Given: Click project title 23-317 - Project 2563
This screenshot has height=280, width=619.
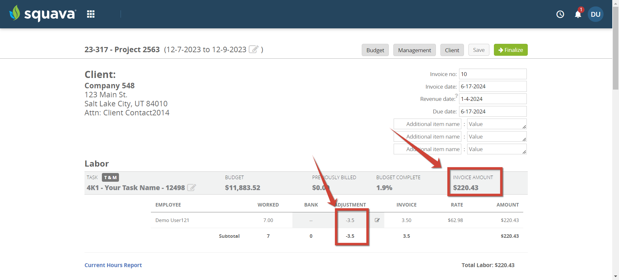Looking at the screenshot, I should [x=122, y=49].
